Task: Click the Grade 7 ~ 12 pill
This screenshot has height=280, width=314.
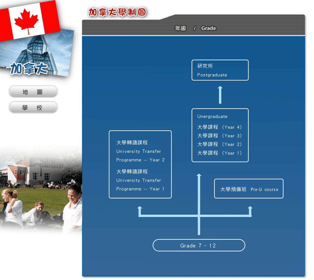Action: [199, 246]
